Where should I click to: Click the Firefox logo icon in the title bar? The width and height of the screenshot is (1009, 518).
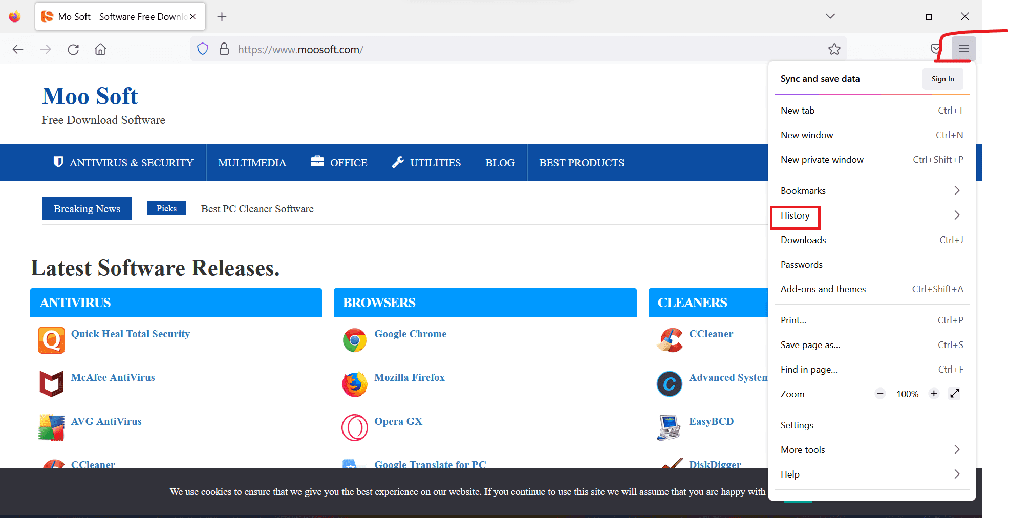coord(15,16)
